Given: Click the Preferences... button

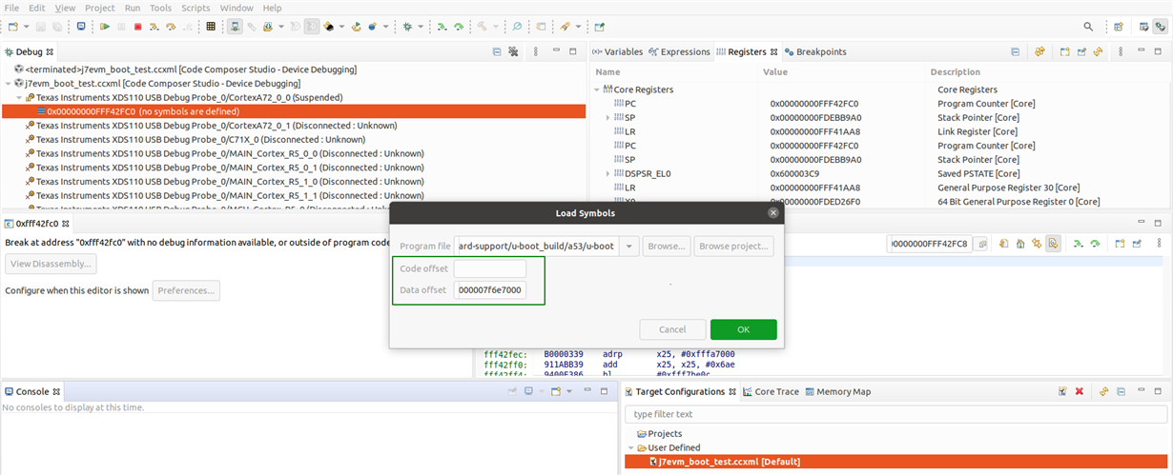Looking at the screenshot, I should tap(187, 290).
